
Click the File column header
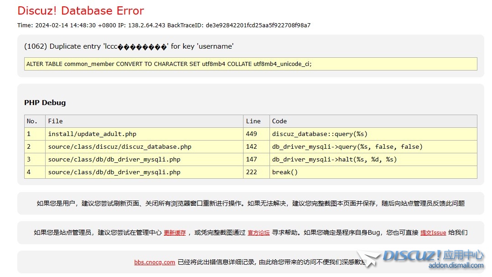tap(145, 121)
